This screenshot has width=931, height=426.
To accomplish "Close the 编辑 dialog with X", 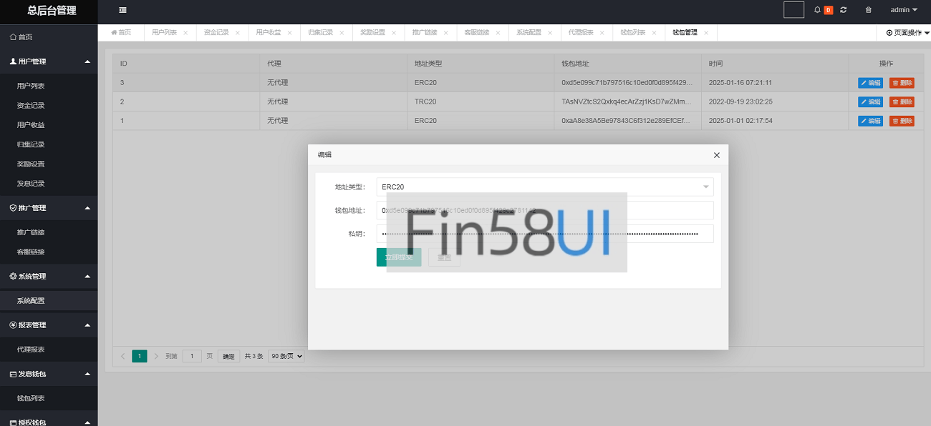I will 716,155.
